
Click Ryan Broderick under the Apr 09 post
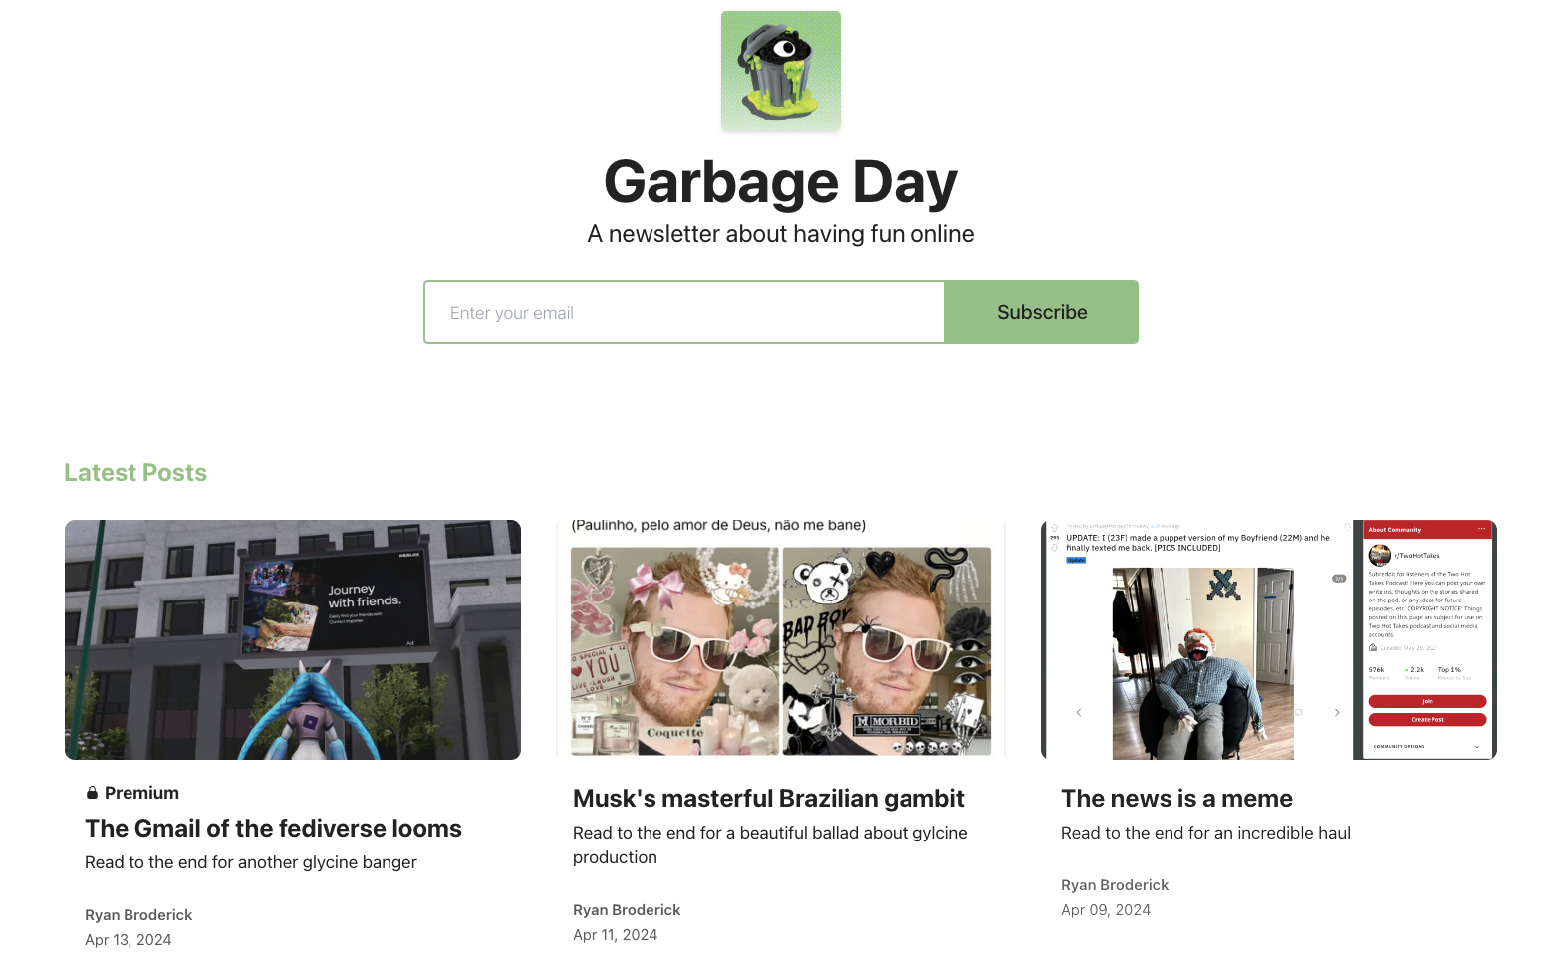point(1115,885)
